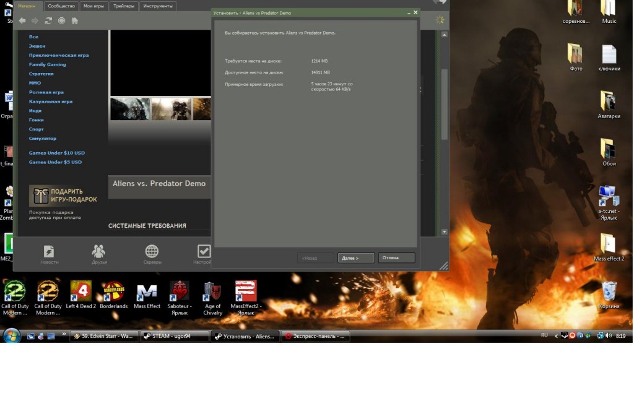Open the Music folder on the desktop
This screenshot has height=396, width=634.
[x=609, y=12]
